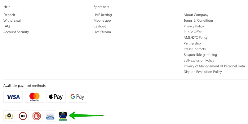
Task: View the Cashout information link
Action: [100, 26]
